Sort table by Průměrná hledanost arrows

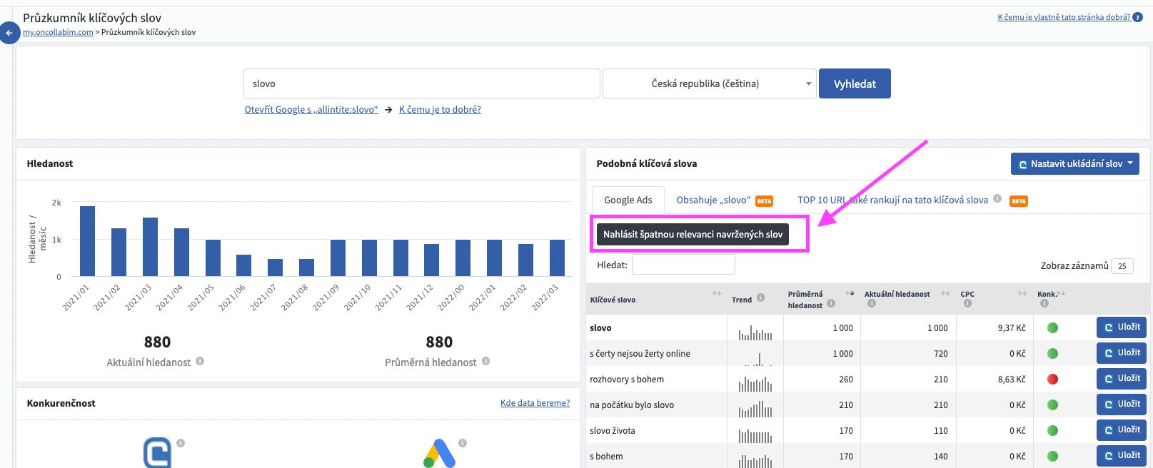click(x=850, y=294)
